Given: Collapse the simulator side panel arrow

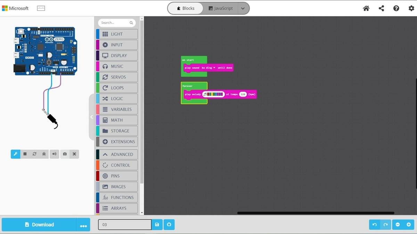Looking at the screenshot, I should click(x=92, y=117).
